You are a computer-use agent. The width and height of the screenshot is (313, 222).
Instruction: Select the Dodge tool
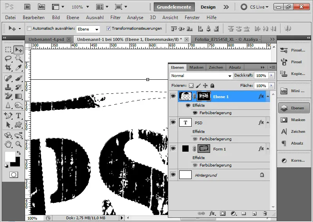pos(18,105)
